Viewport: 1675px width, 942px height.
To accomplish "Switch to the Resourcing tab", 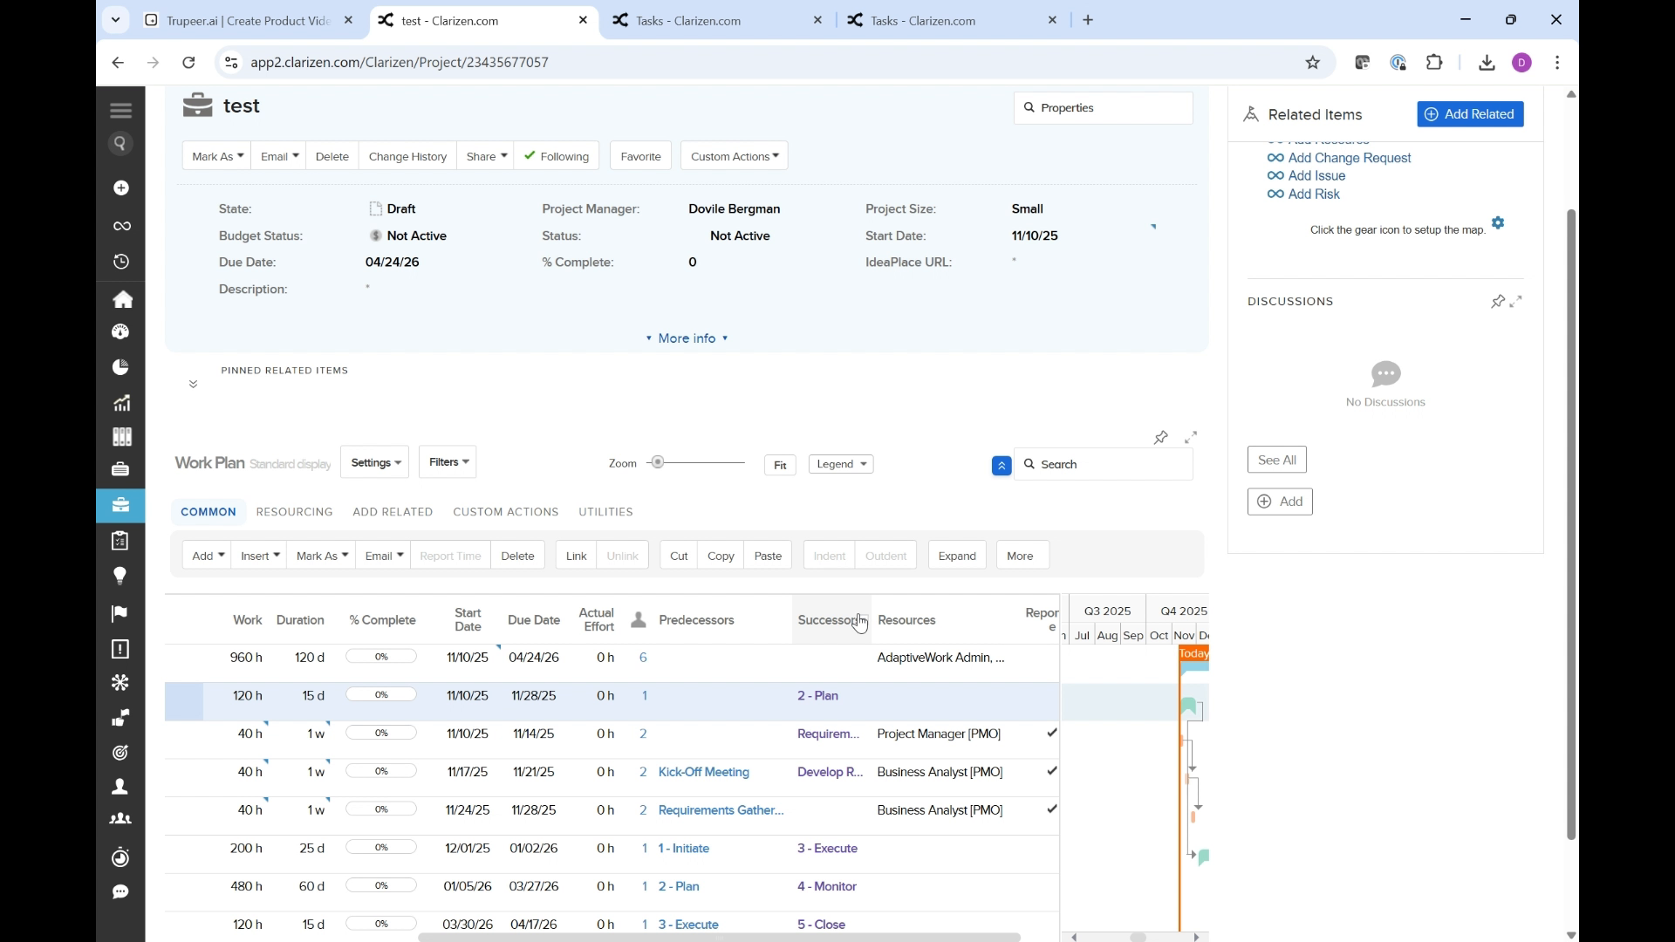I will point(295,512).
